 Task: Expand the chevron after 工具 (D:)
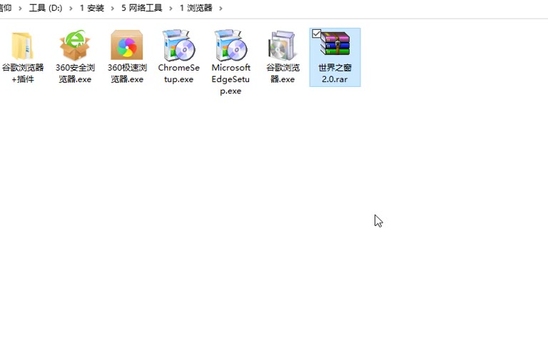pyautogui.click(x=71, y=8)
